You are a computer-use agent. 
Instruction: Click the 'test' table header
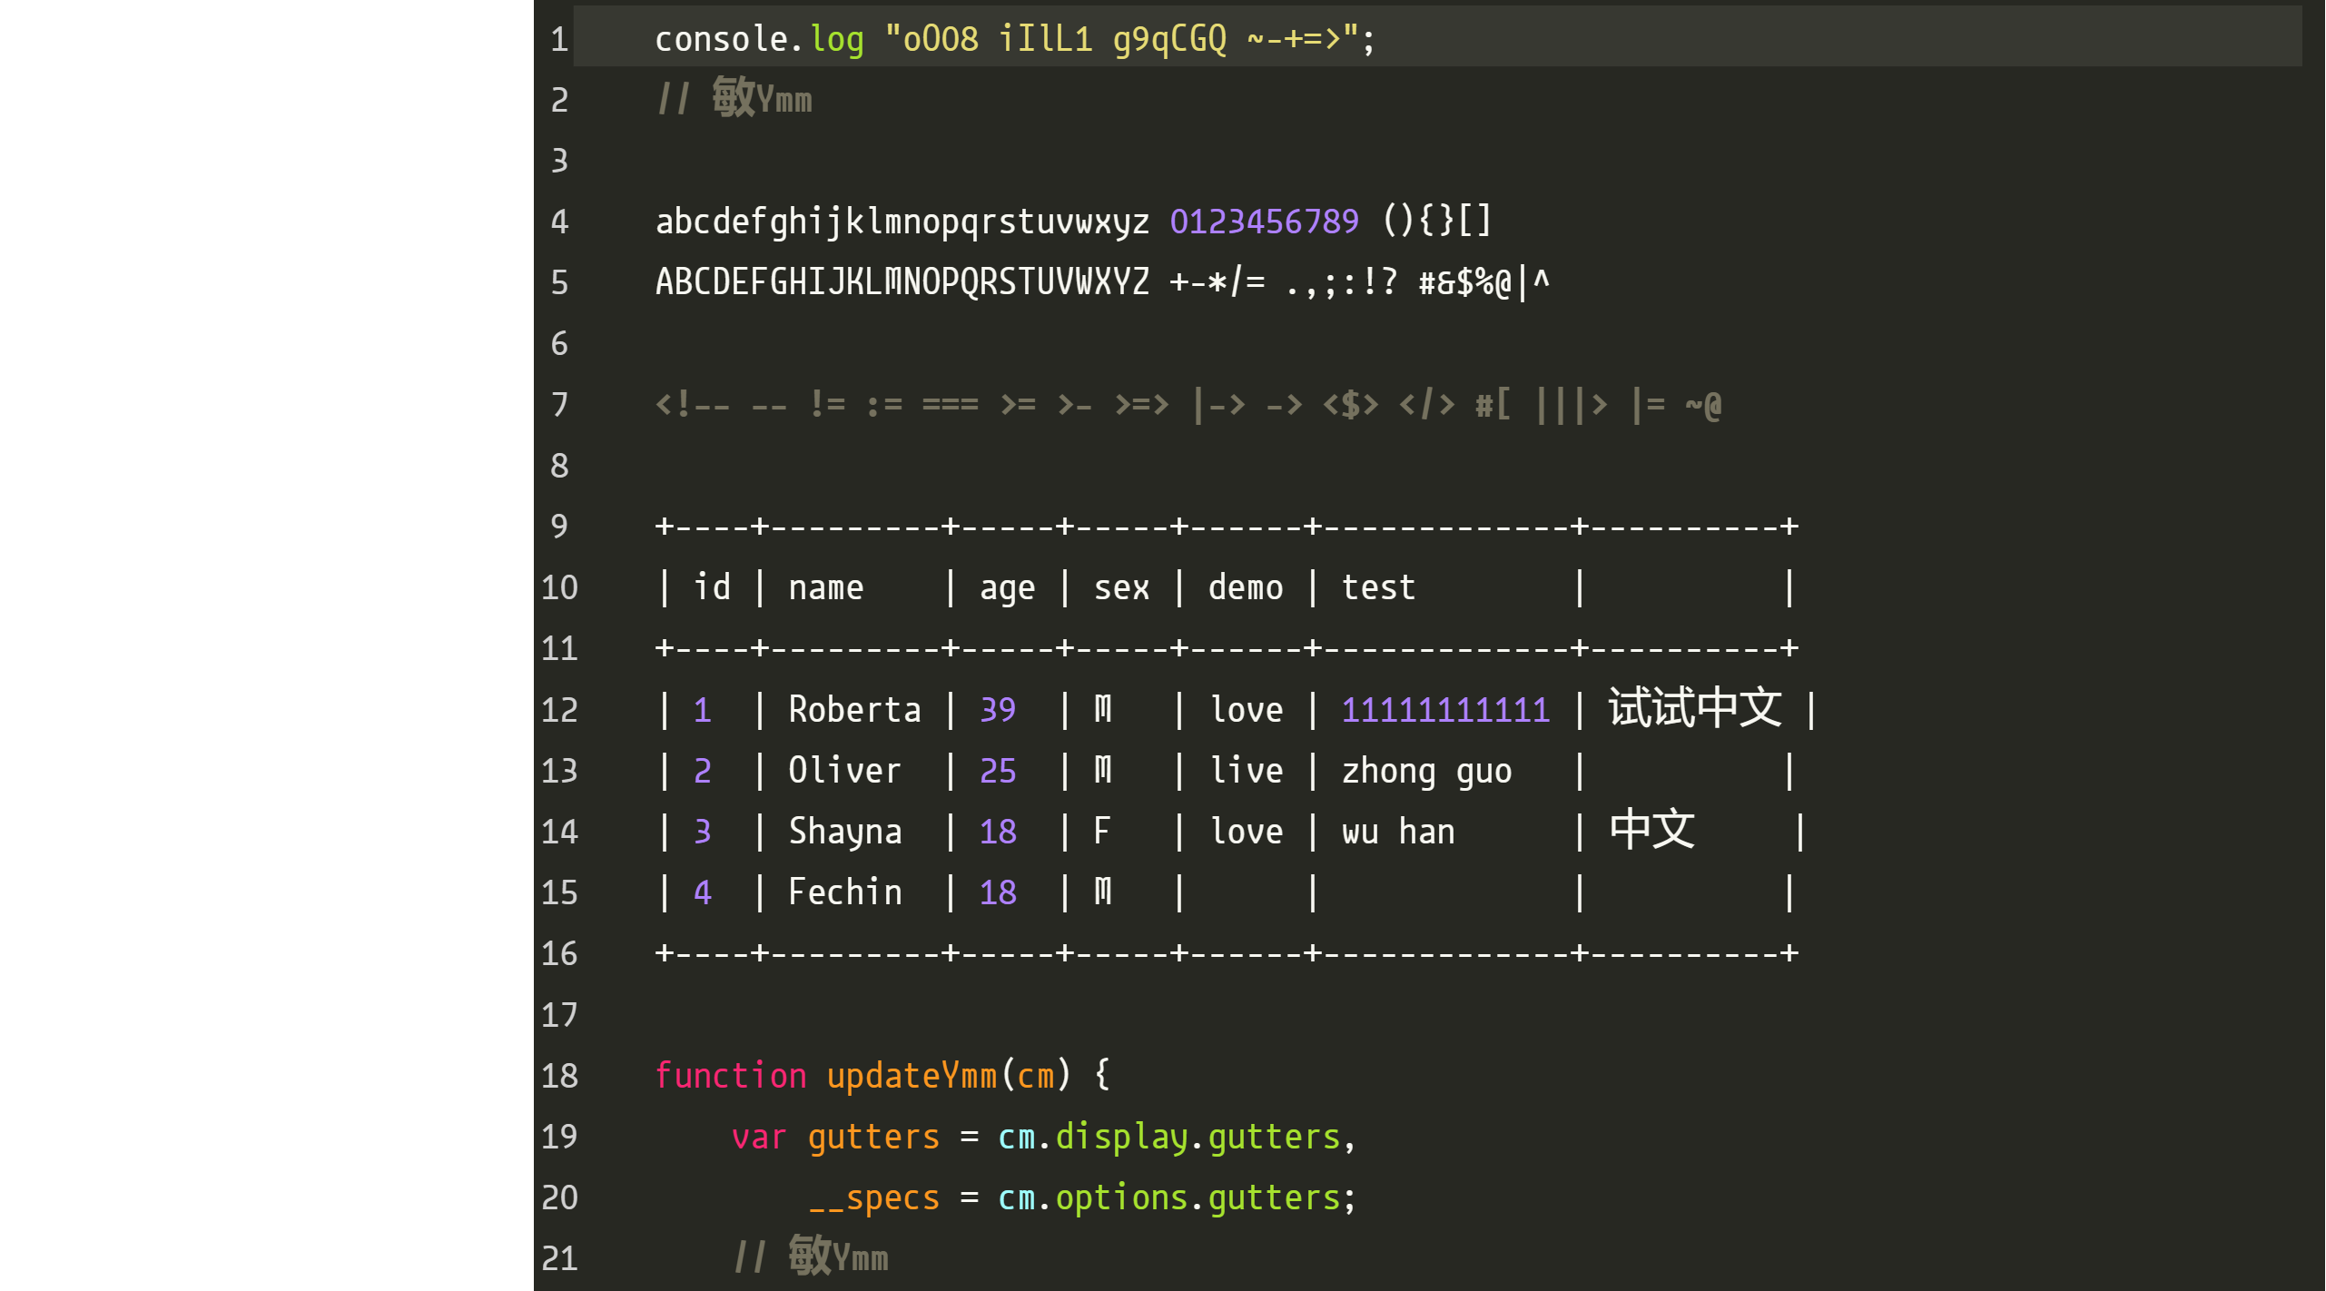click(1379, 587)
